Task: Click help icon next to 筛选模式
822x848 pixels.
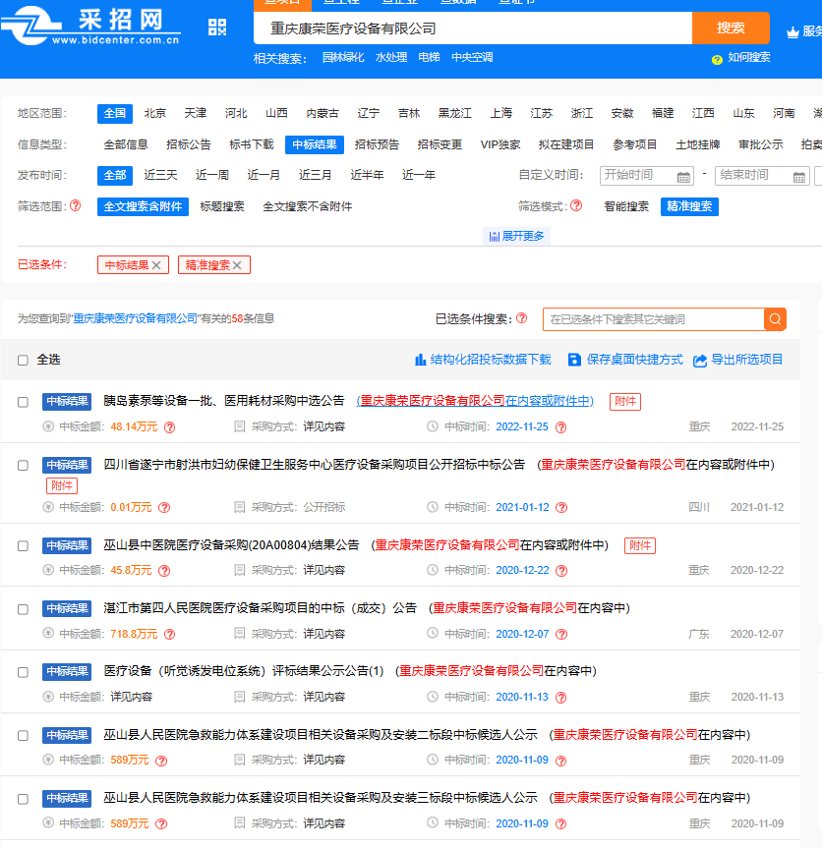Action: [x=576, y=206]
